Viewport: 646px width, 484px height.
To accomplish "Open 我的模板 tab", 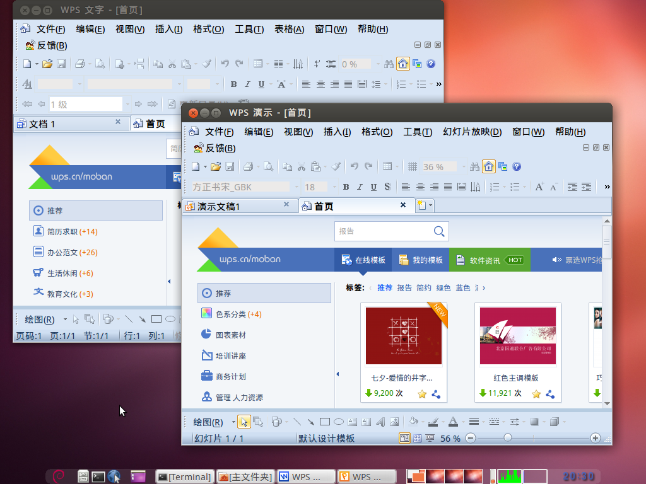I will [421, 260].
